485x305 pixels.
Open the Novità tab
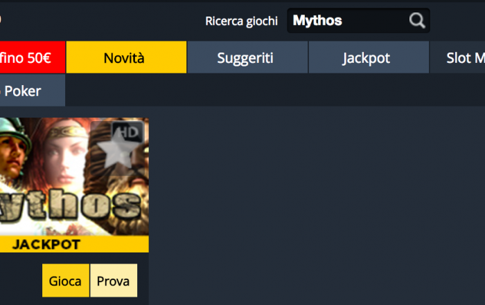(126, 57)
